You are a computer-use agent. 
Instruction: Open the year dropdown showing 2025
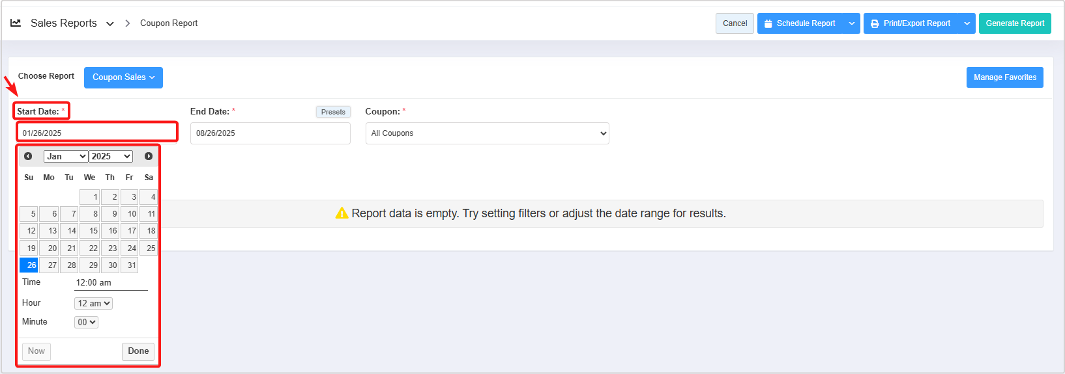pyautogui.click(x=111, y=156)
